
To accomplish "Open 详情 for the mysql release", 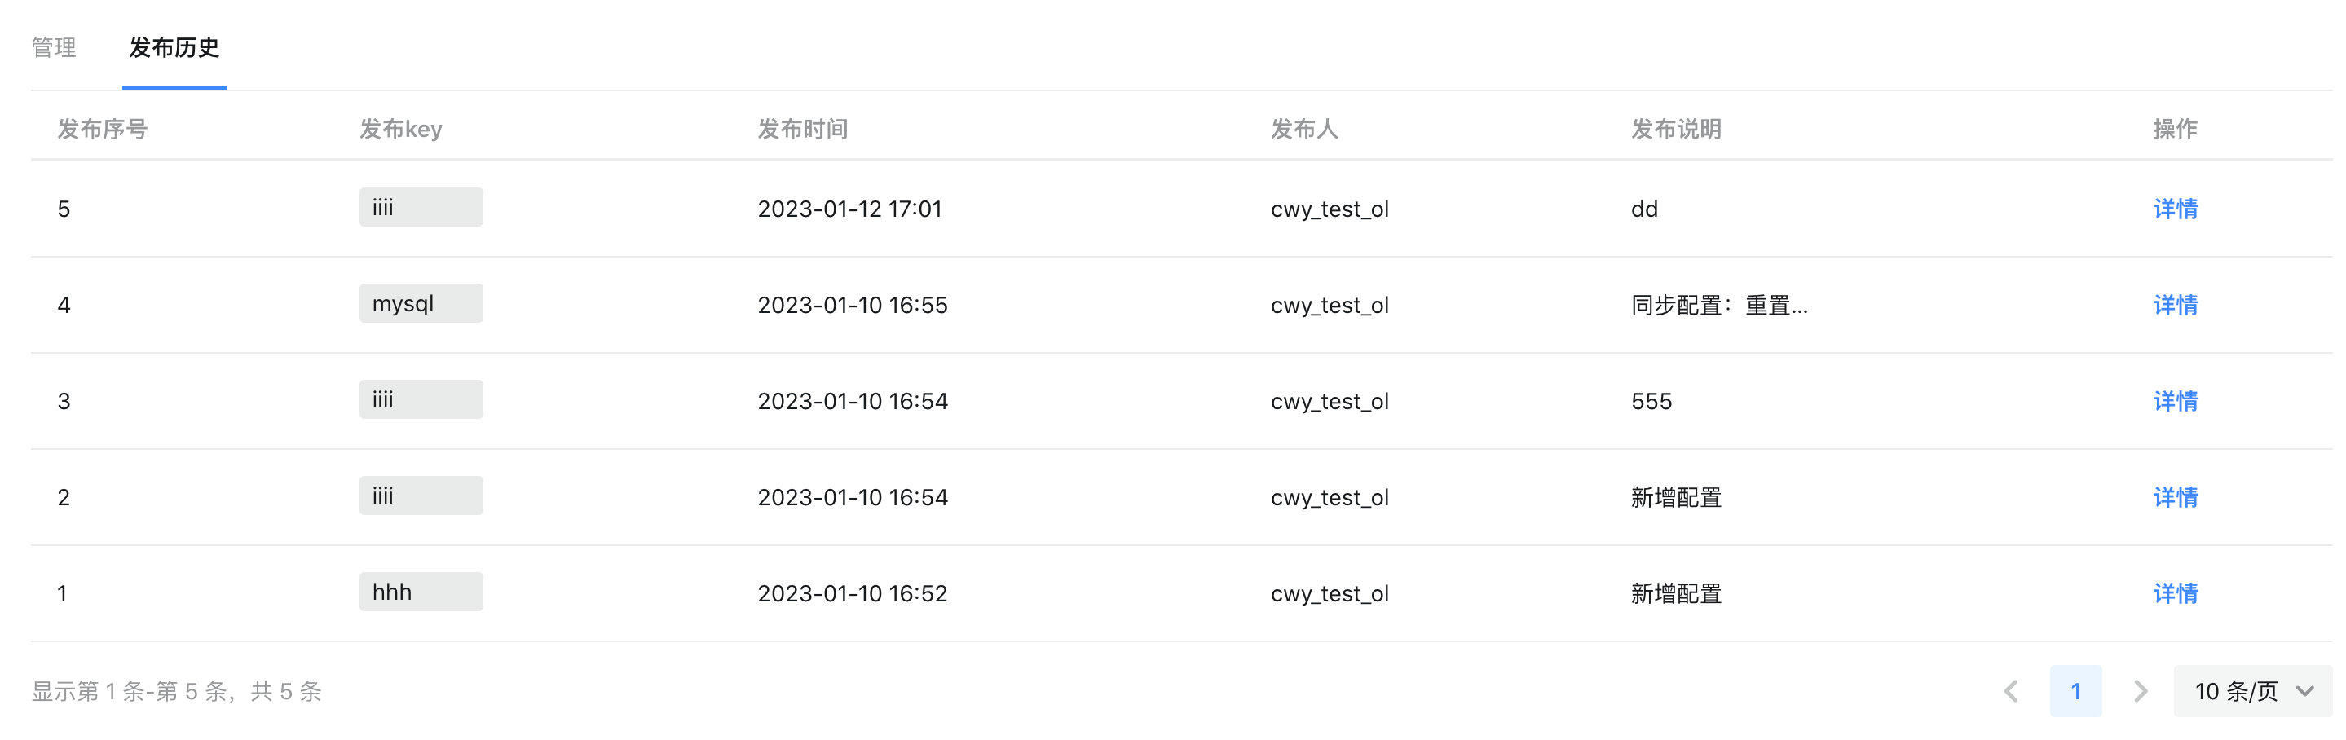I will (x=2175, y=305).
